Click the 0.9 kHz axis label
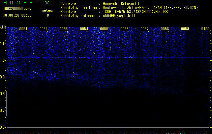 (2, 77)
